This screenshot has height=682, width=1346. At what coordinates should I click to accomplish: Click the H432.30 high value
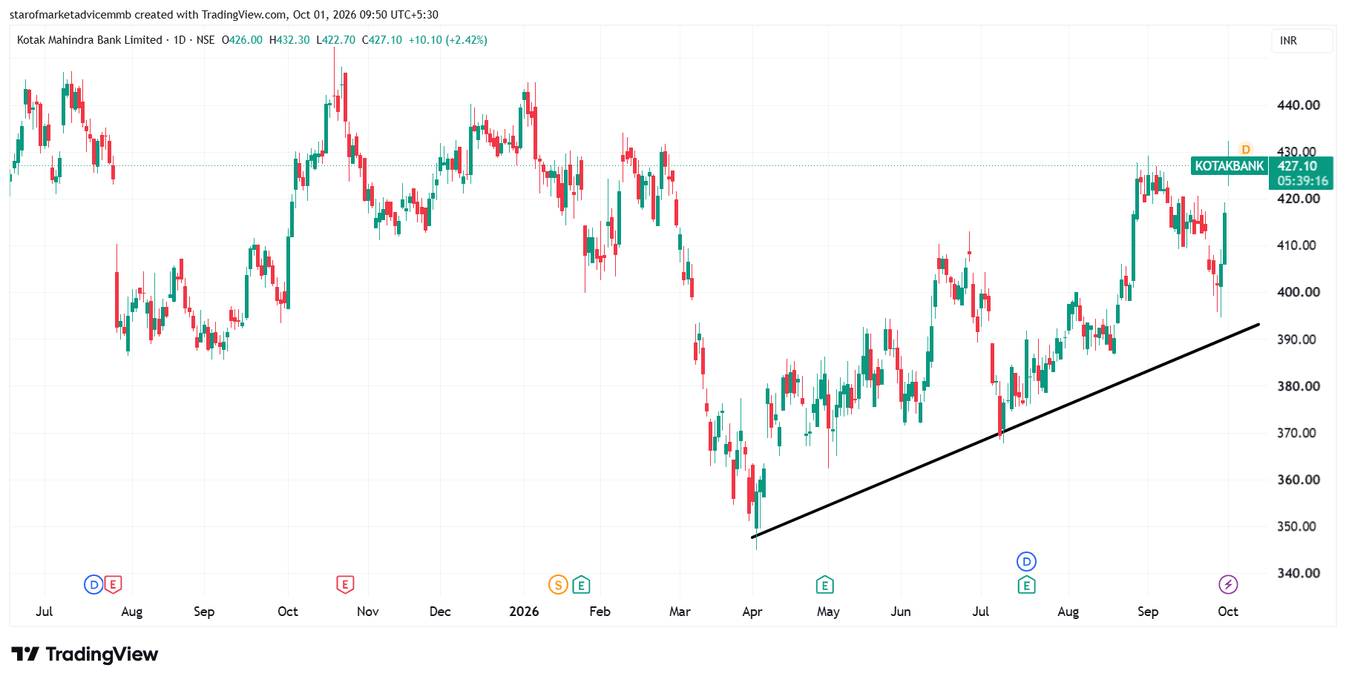289,40
